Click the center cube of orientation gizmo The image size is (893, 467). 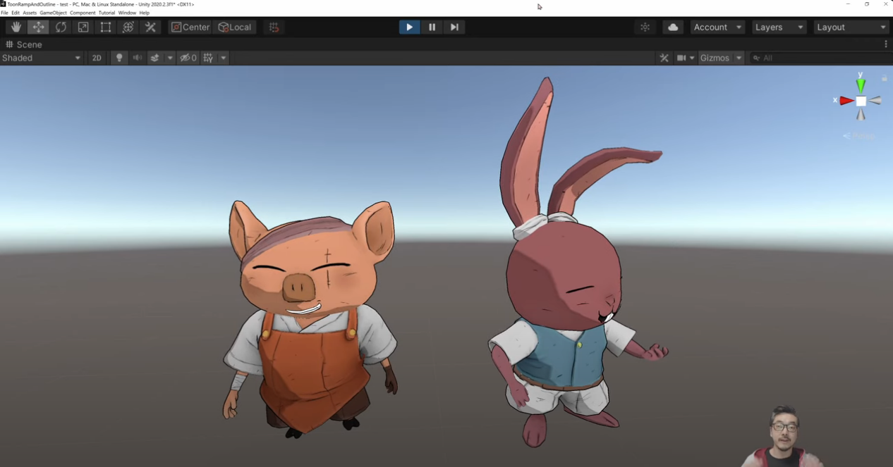[x=861, y=101]
